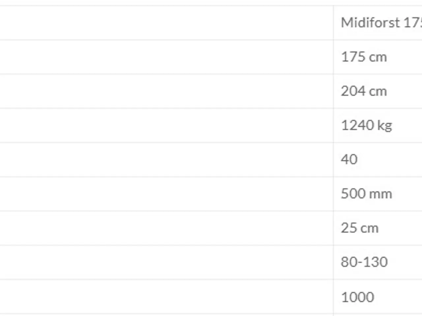Image resolution: width=422 pixels, height=316 pixels.
Task: Select the 175 cm value cell
Action: (378, 57)
